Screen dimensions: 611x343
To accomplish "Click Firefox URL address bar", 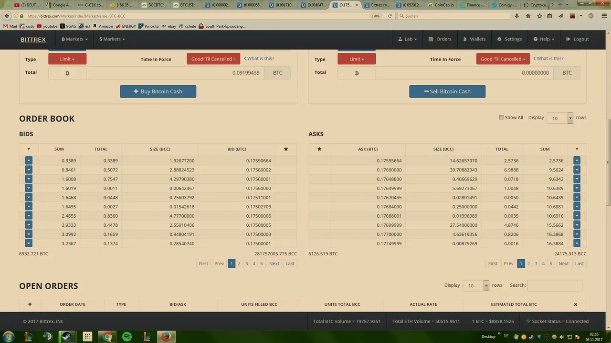I will coord(196,16).
